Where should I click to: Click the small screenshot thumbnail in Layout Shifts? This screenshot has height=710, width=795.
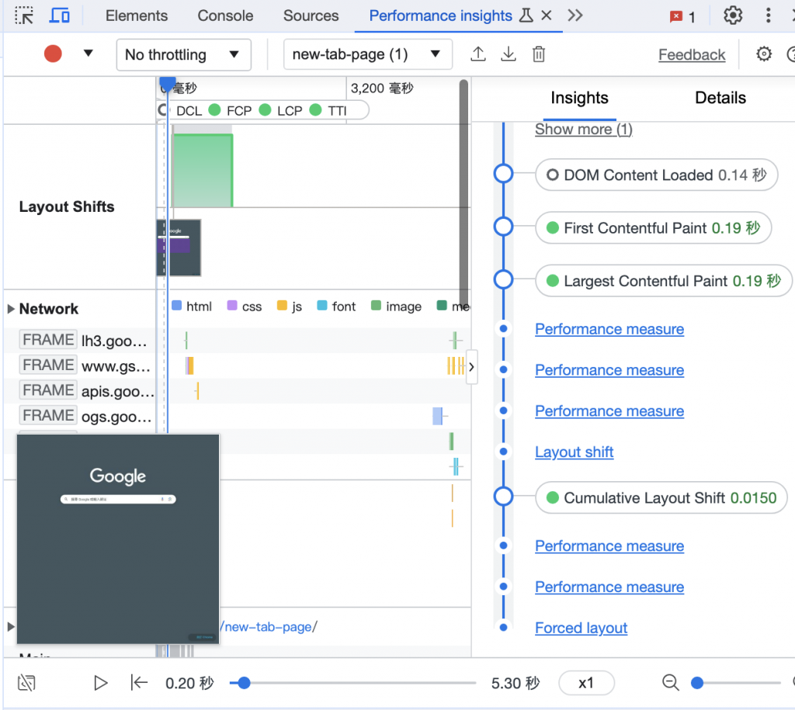pyautogui.click(x=179, y=248)
